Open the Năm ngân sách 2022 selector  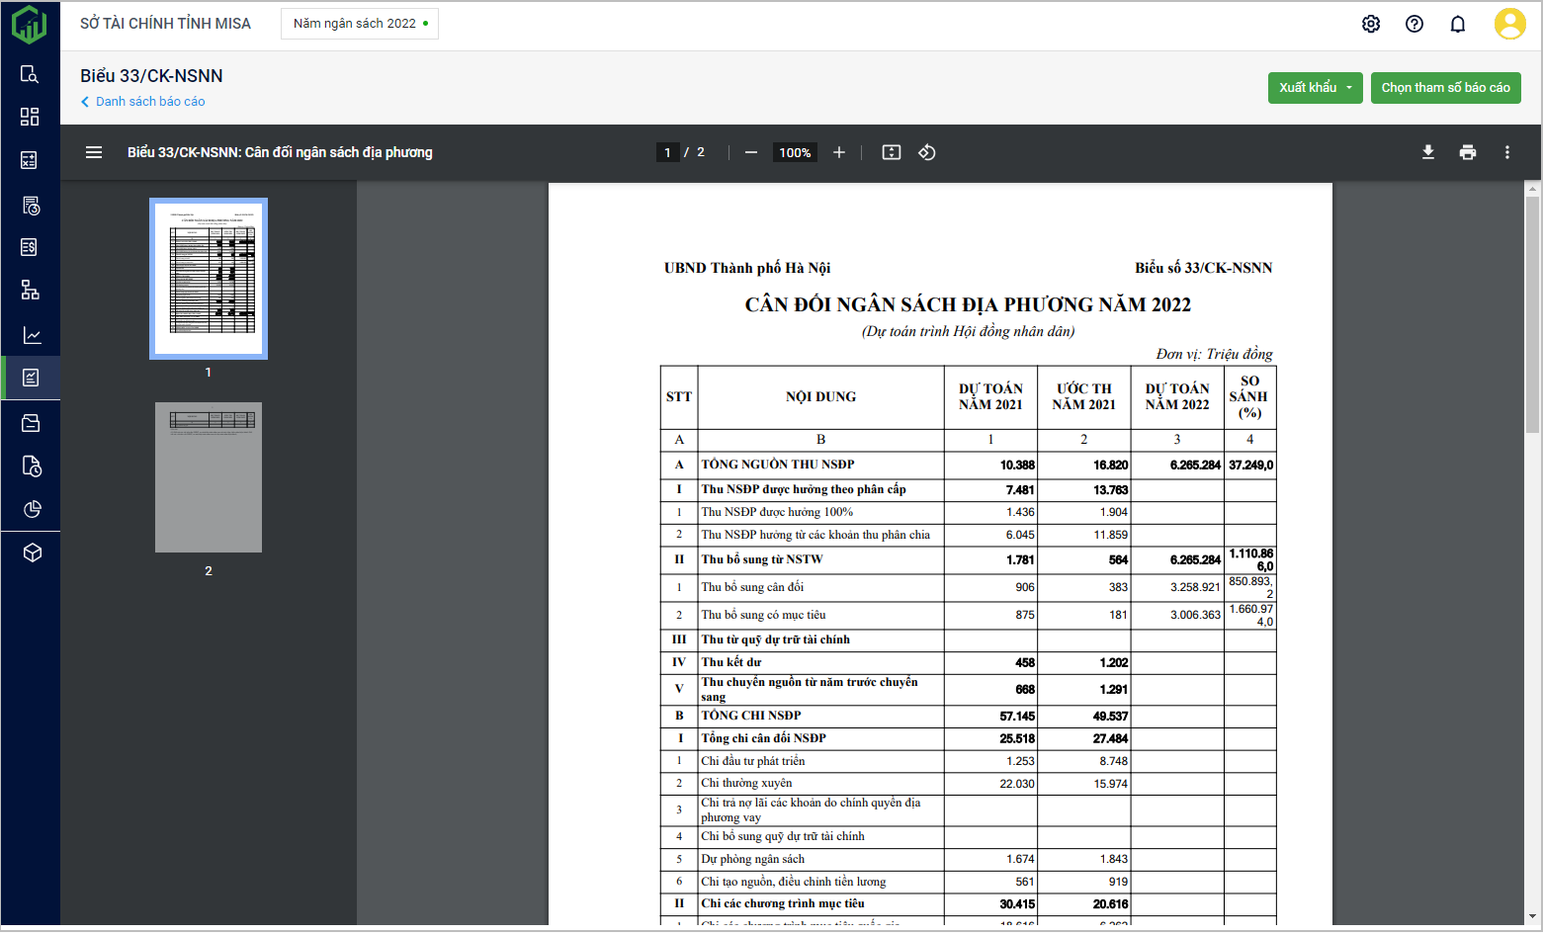360,24
